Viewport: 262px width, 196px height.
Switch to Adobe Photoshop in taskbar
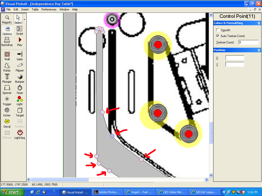coord(107,192)
